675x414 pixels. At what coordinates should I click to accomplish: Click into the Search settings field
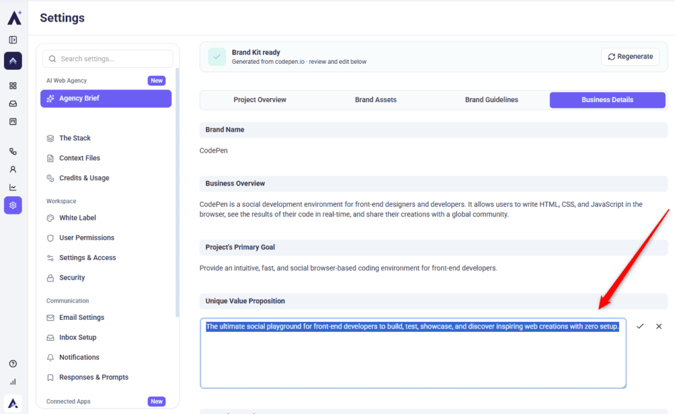(x=107, y=59)
